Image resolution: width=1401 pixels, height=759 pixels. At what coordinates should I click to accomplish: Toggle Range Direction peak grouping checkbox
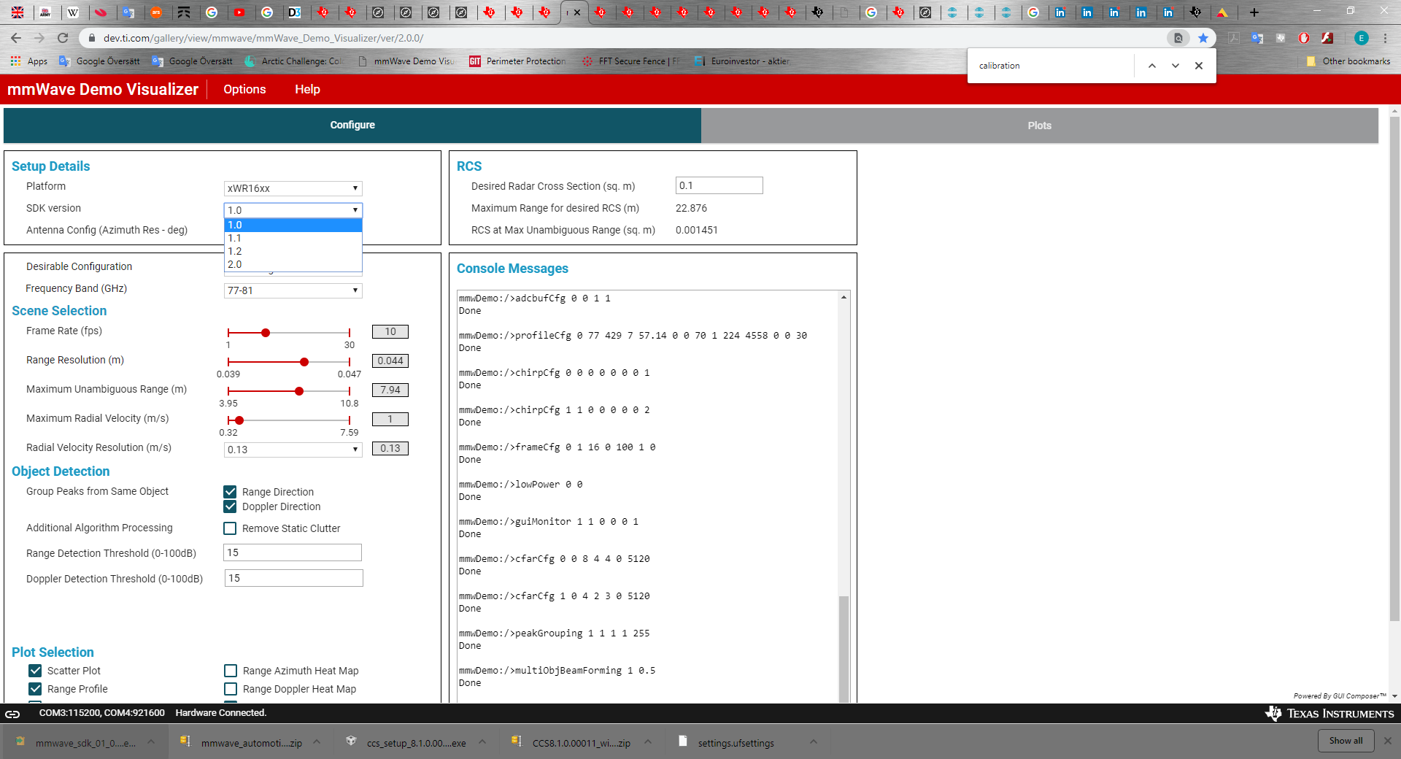tap(230, 492)
